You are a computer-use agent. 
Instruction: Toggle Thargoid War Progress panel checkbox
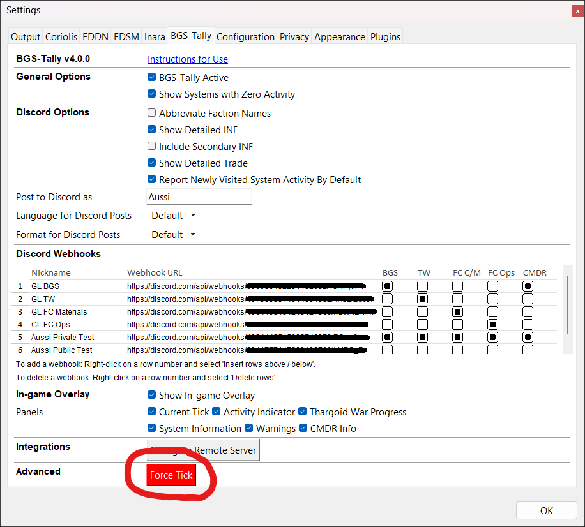303,411
